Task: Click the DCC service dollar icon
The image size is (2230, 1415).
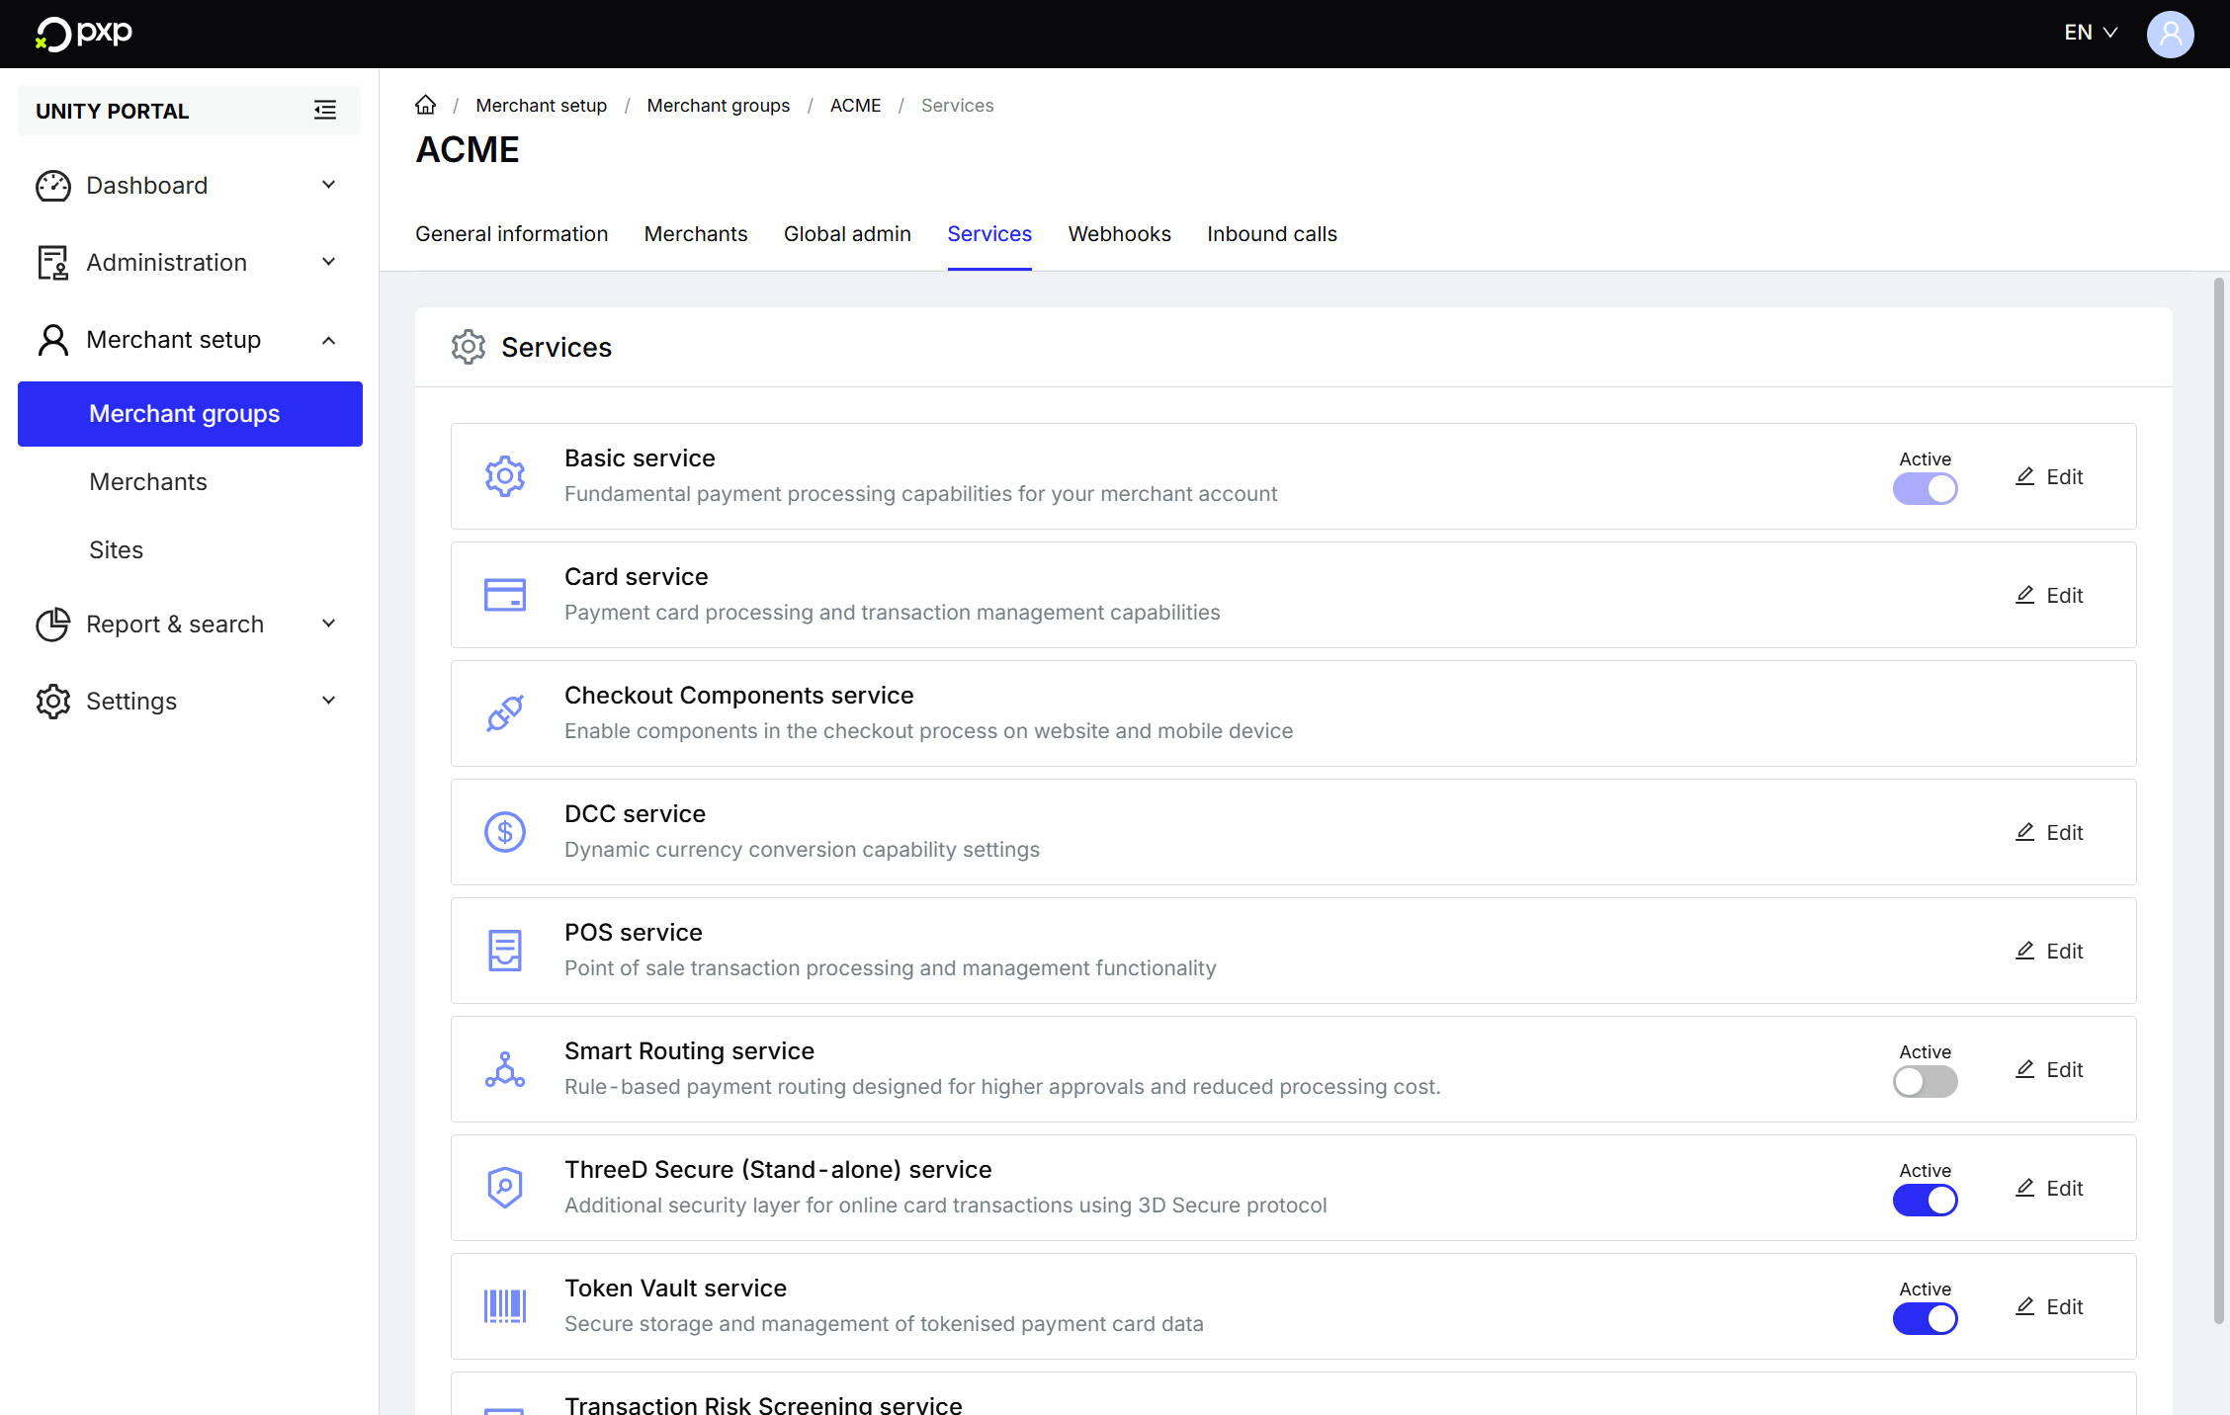Action: pos(505,832)
